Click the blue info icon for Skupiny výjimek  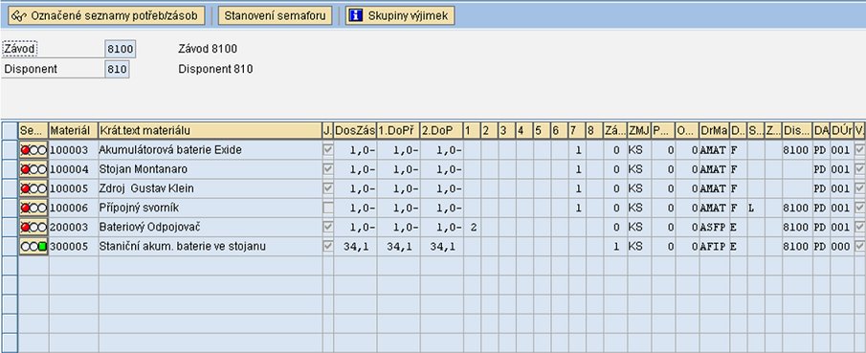(356, 15)
